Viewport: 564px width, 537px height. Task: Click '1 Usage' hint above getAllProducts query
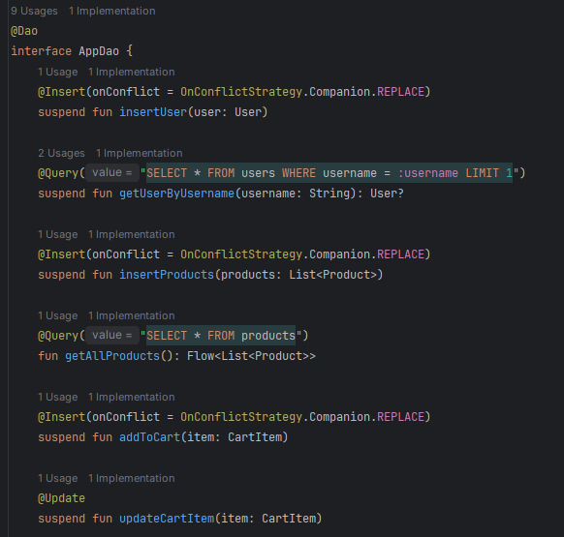[58, 315]
